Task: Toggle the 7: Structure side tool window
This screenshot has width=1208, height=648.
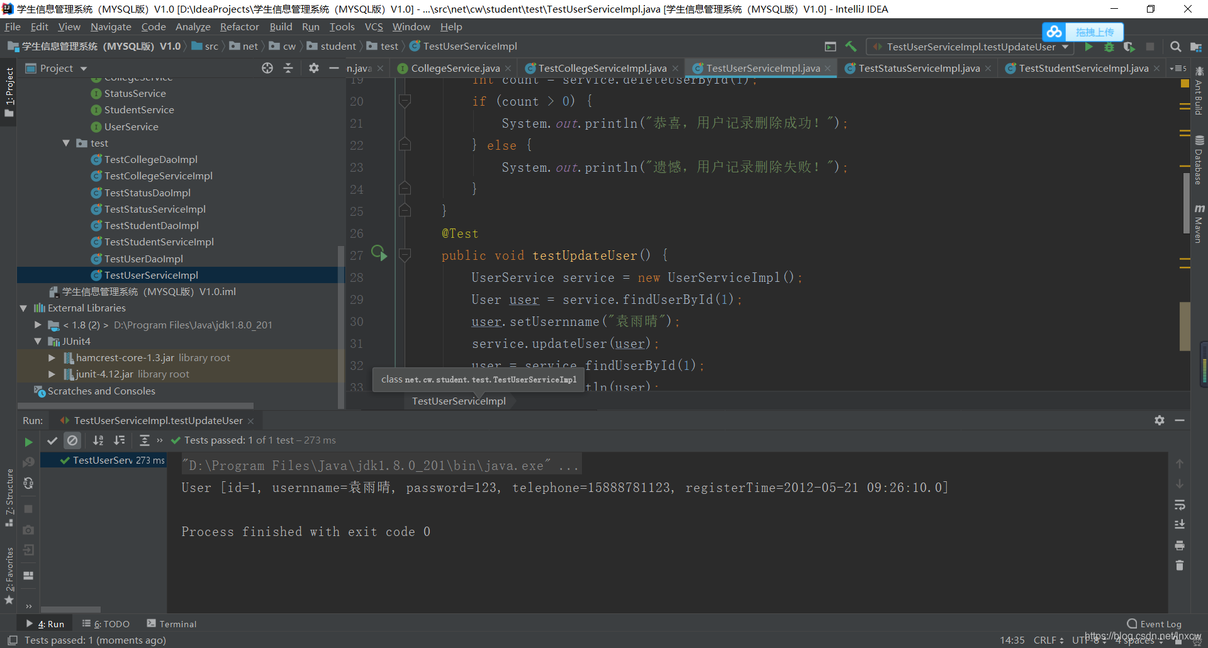Action: tap(9, 497)
